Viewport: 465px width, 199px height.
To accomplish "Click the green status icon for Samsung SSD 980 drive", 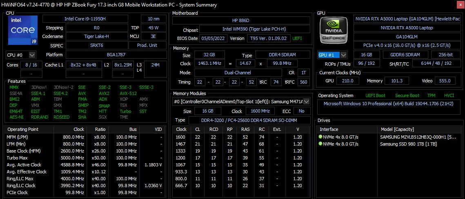I will coord(320,144).
